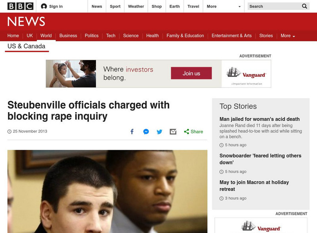Click the article courtroom photo
The height and width of the screenshot is (233, 317).
click(107, 191)
